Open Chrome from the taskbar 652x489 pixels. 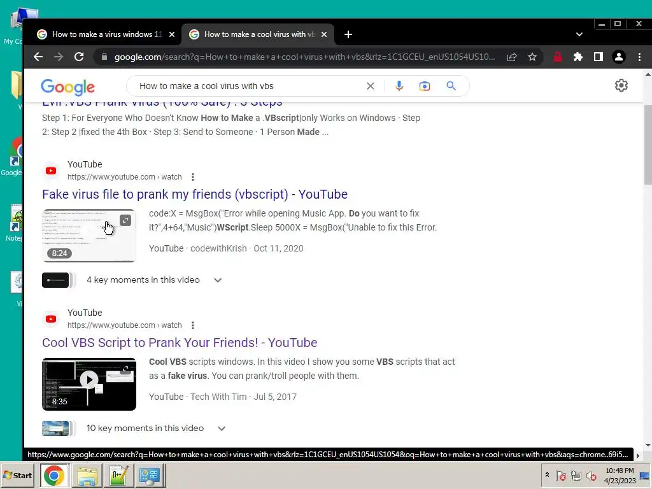pos(54,476)
